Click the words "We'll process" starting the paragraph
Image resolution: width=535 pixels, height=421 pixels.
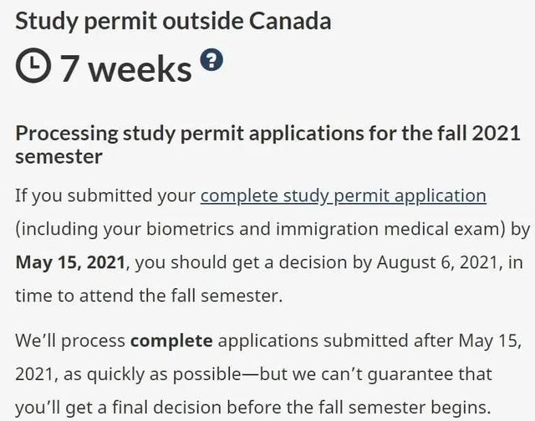(x=69, y=341)
